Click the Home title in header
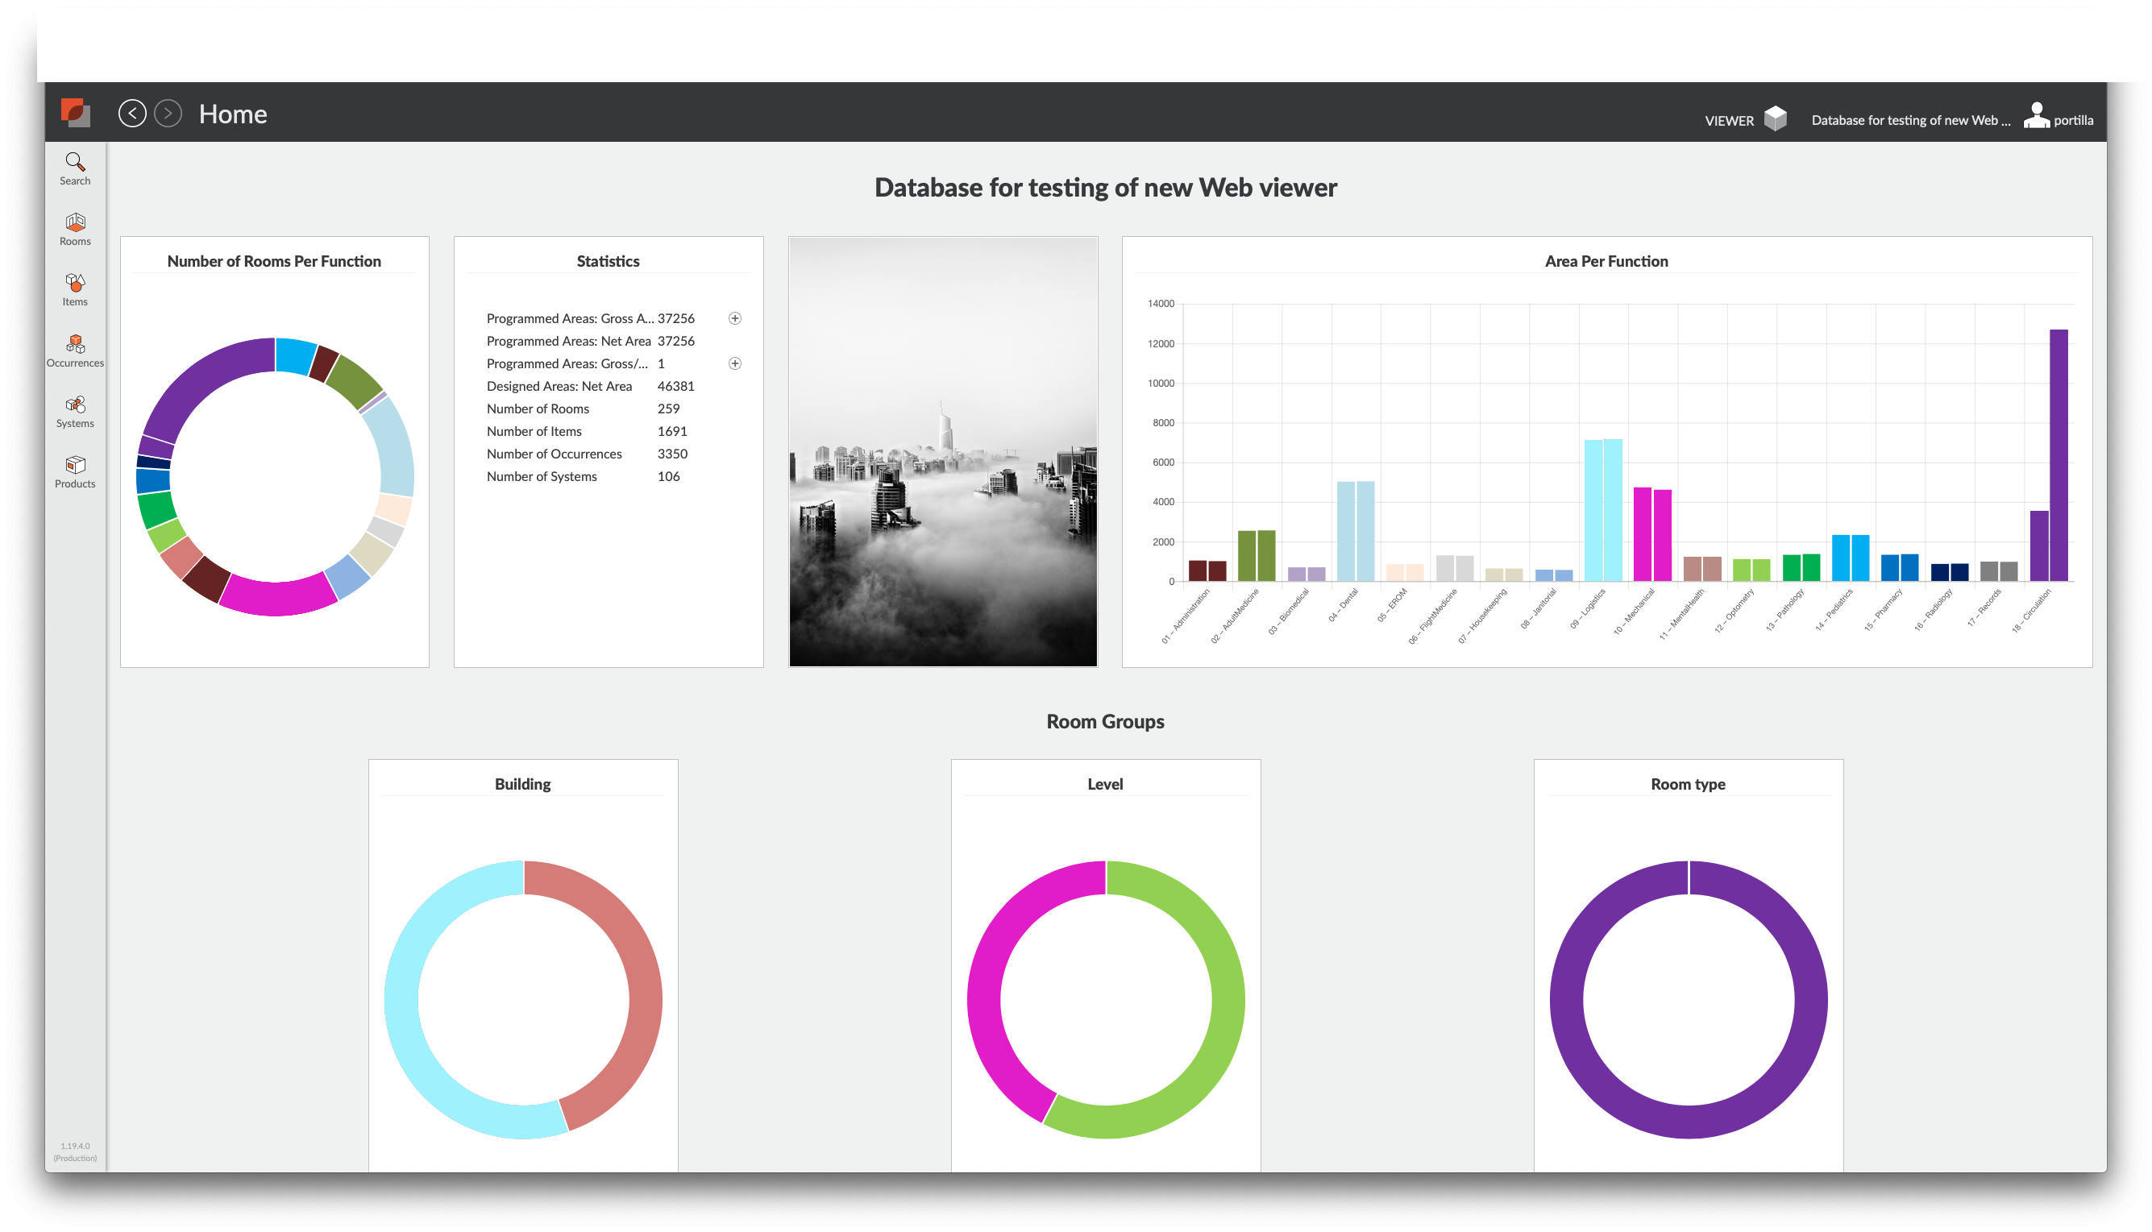This screenshot has height=1232, width=2152. click(233, 114)
